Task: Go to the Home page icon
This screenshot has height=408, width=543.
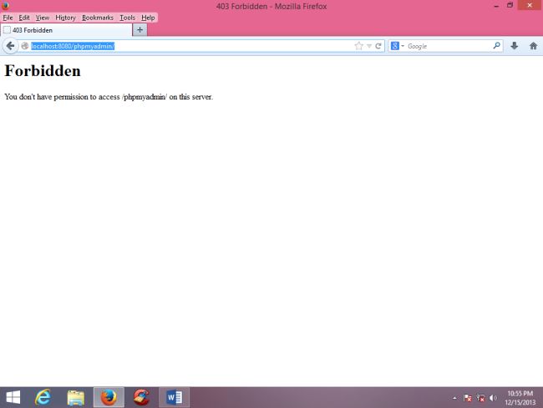Action: point(533,46)
